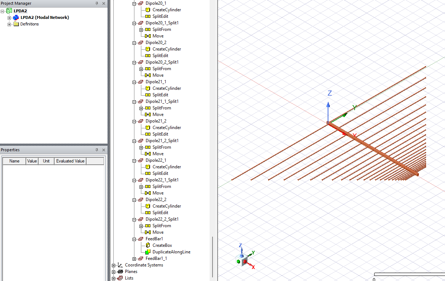Click the copper feed bar in 3D view

tap(373, 149)
